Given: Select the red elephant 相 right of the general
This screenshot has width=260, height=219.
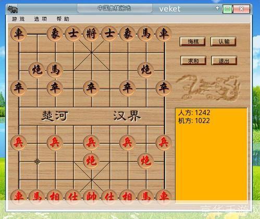Looking at the screenshot, I should (127, 197).
